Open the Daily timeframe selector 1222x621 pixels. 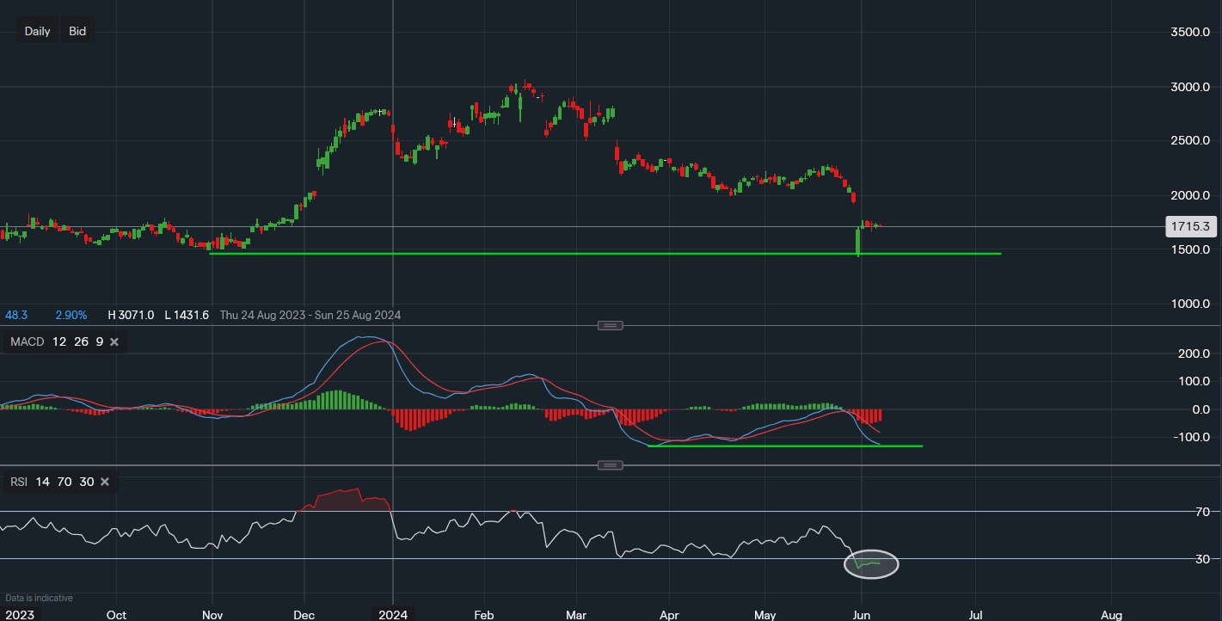[x=37, y=30]
